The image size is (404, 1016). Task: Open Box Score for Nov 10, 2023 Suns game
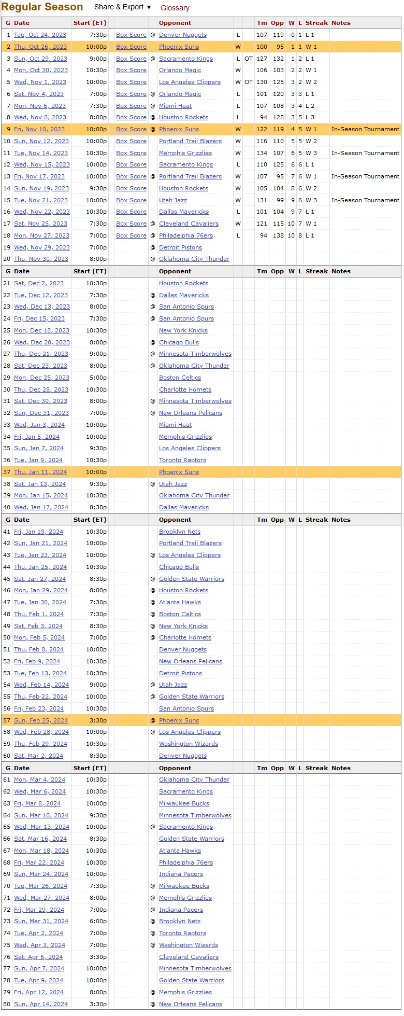coord(131,129)
